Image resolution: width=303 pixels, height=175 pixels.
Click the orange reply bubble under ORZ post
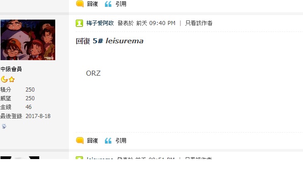click(x=80, y=140)
